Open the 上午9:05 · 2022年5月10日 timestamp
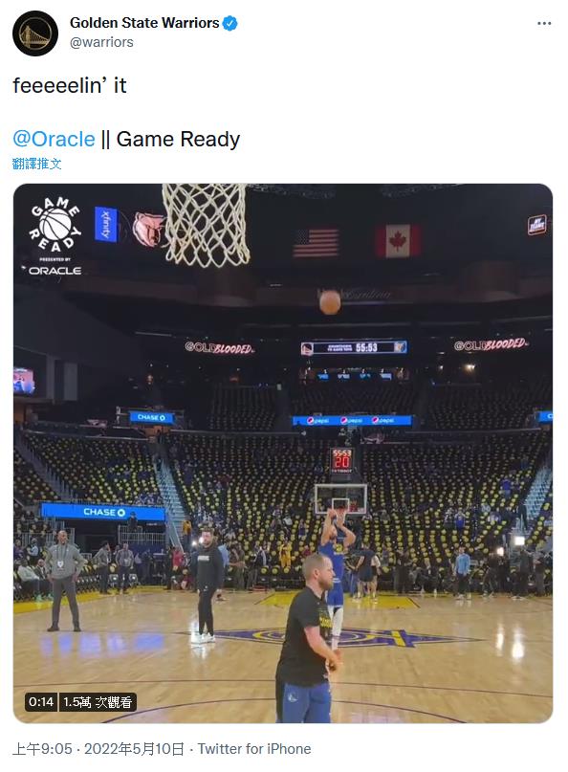 (98, 749)
